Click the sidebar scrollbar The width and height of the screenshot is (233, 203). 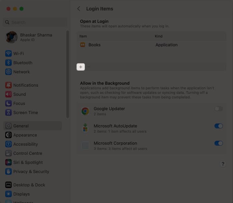tap(68, 74)
